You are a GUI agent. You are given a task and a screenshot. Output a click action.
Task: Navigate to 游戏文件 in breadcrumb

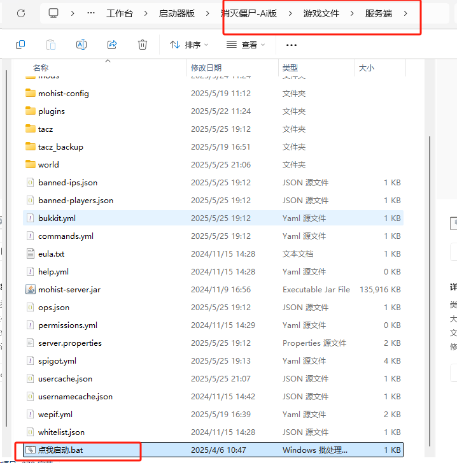pos(321,13)
